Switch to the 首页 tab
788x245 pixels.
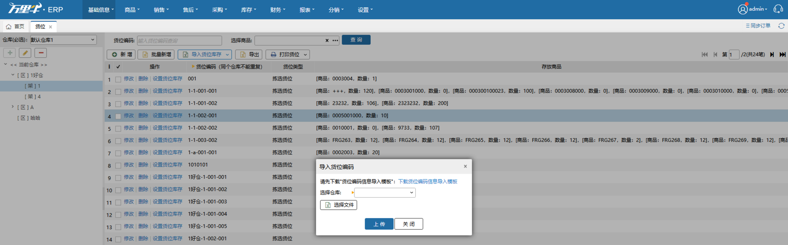(x=15, y=26)
